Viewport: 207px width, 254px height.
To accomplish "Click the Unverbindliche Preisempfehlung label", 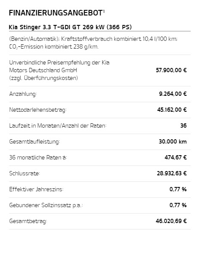I will click(x=59, y=70).
